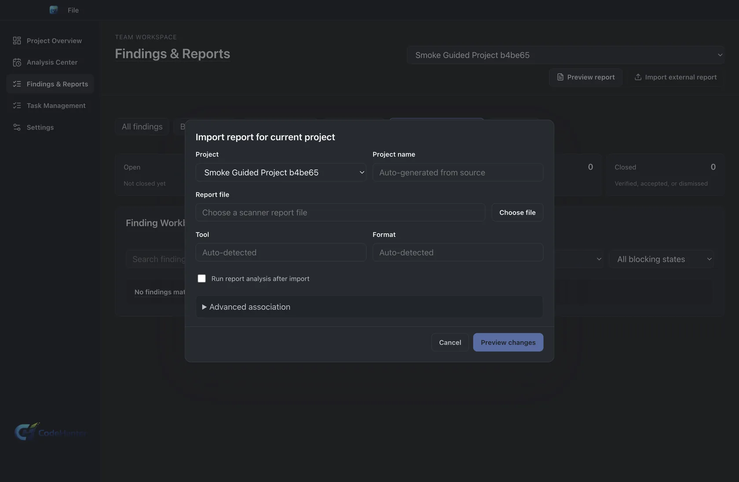Cancel the import report dialog

tap(450, 342)
